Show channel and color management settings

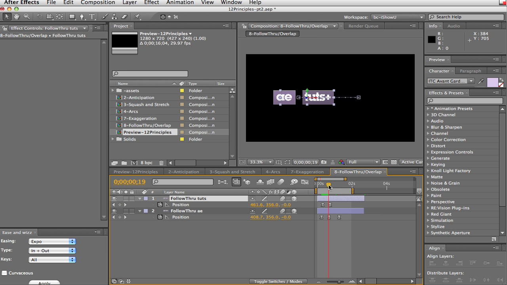pos(341,162)
